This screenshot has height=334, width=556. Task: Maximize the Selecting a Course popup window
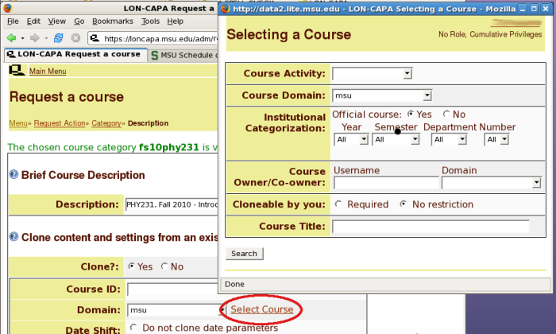[x=534, y=9]
